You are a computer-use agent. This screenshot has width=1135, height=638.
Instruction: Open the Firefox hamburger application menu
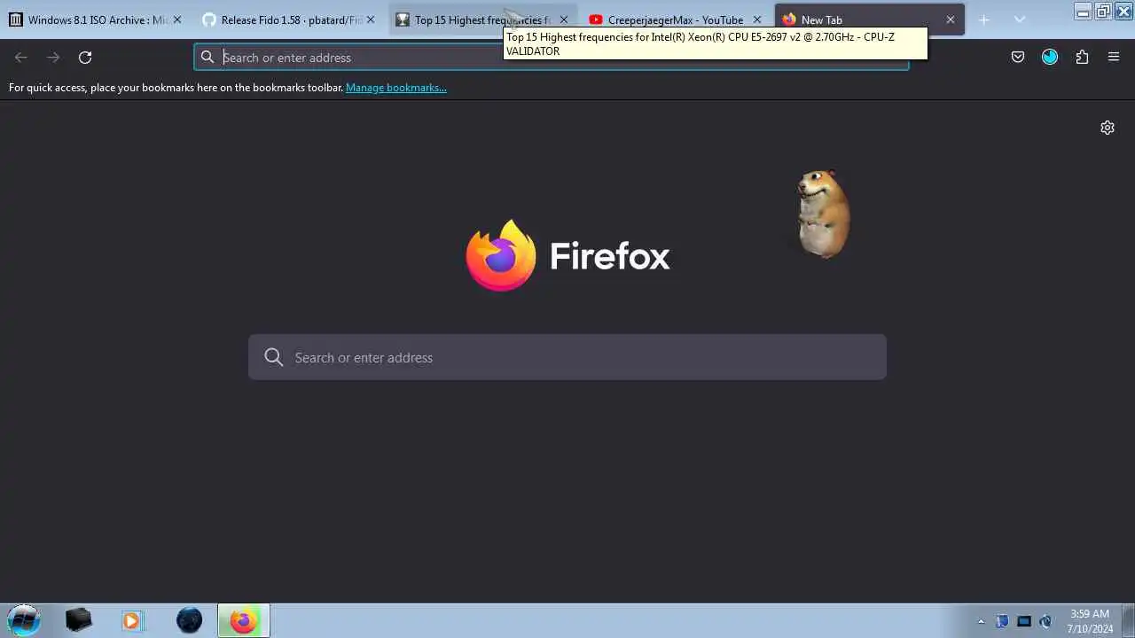point(1114,58)
